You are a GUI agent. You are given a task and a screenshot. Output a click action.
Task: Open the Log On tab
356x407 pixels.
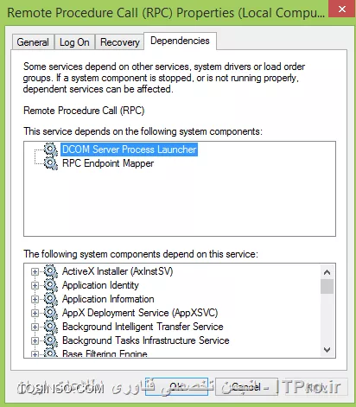(74, 42)
